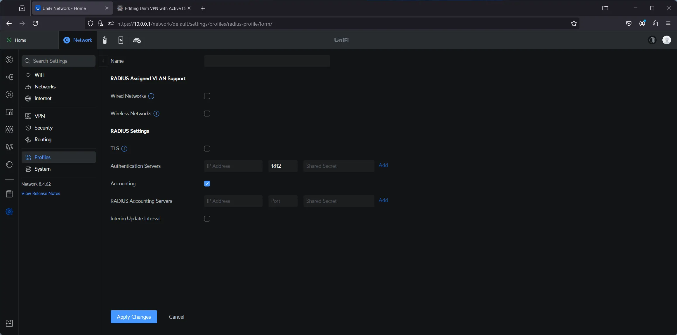Open the Firefox extensions puzzle icon
This screenshot has width=677, height=335.
coord(655,23)
